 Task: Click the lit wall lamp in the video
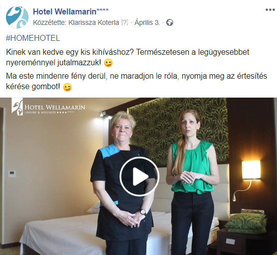click(x=251, y=170)
